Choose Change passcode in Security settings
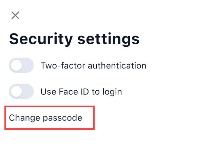Image resolution: width=212 pixels, height=155 pixels. point(46,118)
